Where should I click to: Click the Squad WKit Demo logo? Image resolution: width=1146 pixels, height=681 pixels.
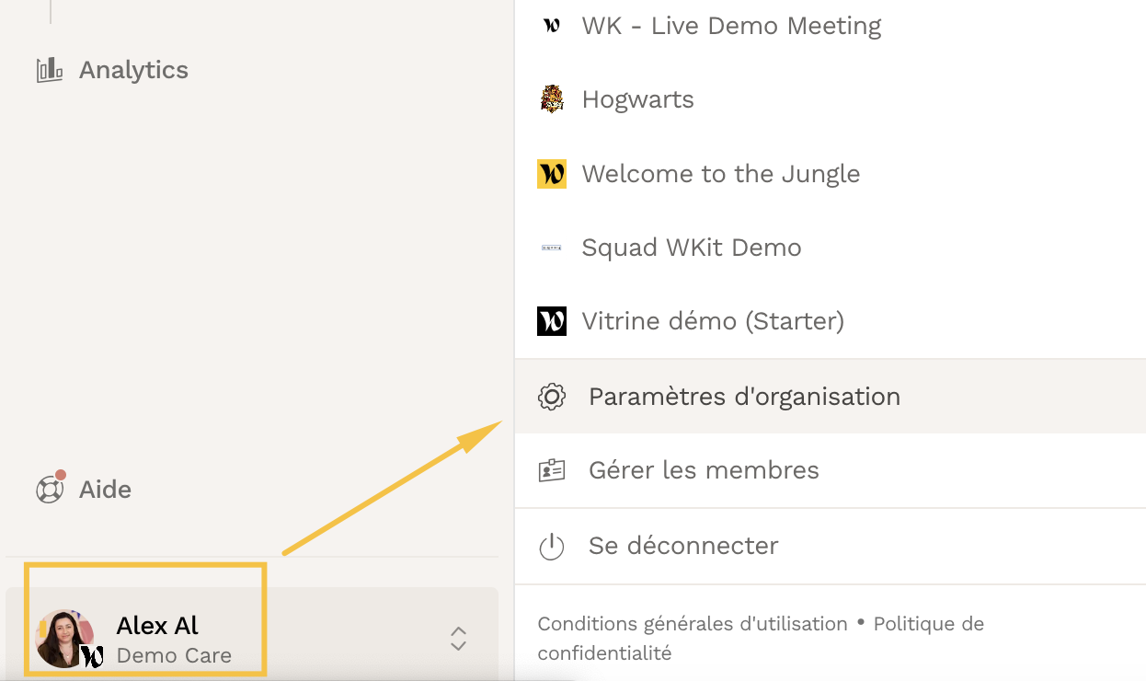(551, 248)
